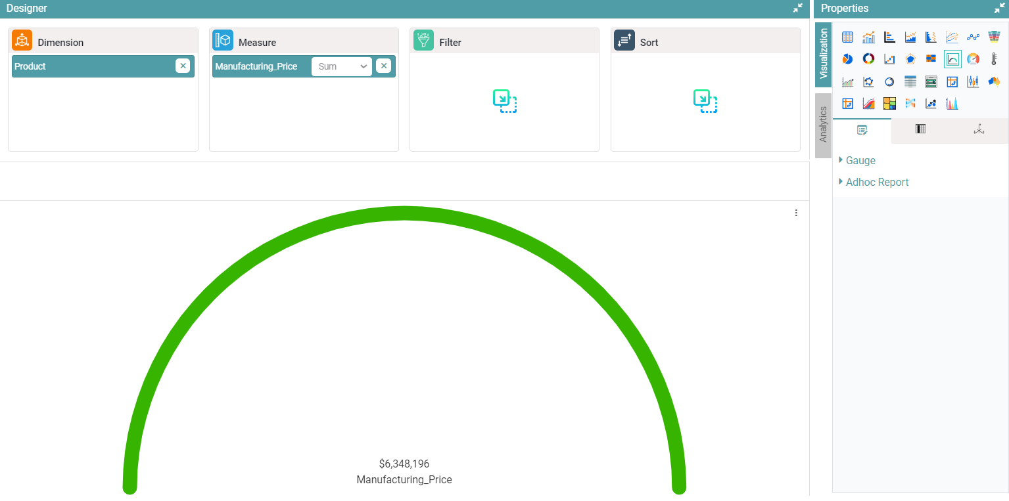Expand the Gauge properties section
1009x501 pixels.
[x=860, y=160]
